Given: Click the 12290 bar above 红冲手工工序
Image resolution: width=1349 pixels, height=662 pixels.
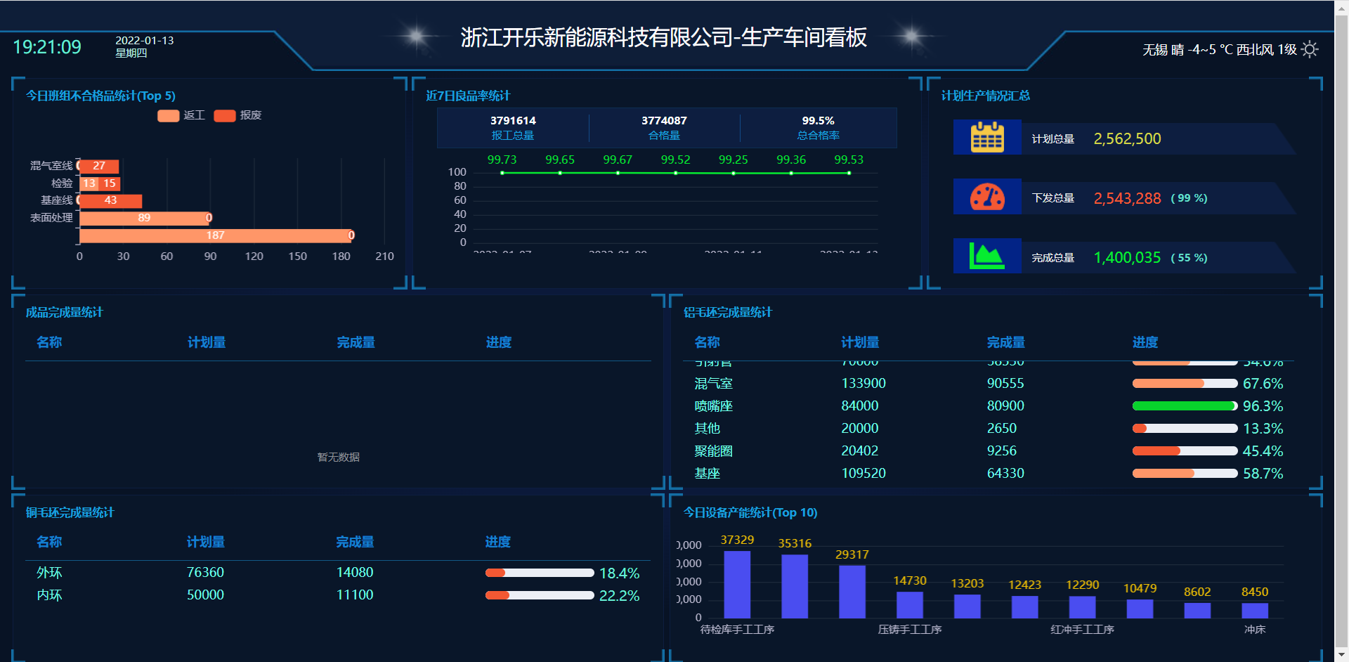Looking at the screenshot, I should point(1083,607).
